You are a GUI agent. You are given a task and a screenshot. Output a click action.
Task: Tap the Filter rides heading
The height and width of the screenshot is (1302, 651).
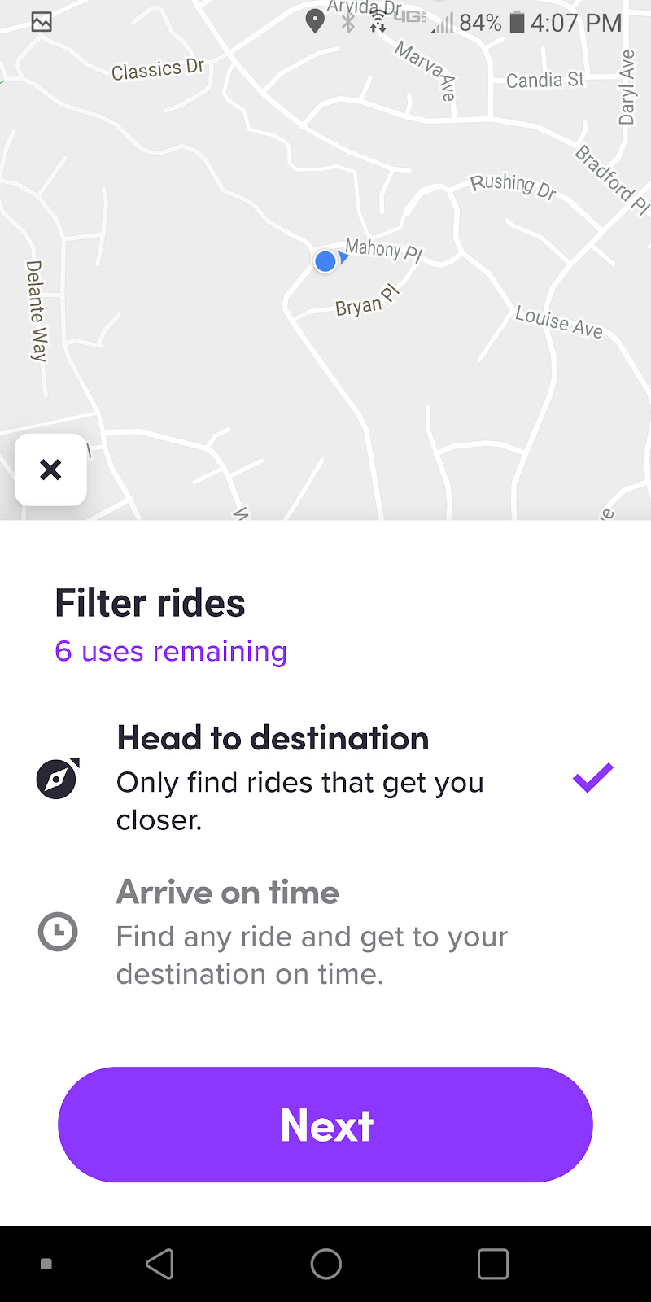point(150,603)
